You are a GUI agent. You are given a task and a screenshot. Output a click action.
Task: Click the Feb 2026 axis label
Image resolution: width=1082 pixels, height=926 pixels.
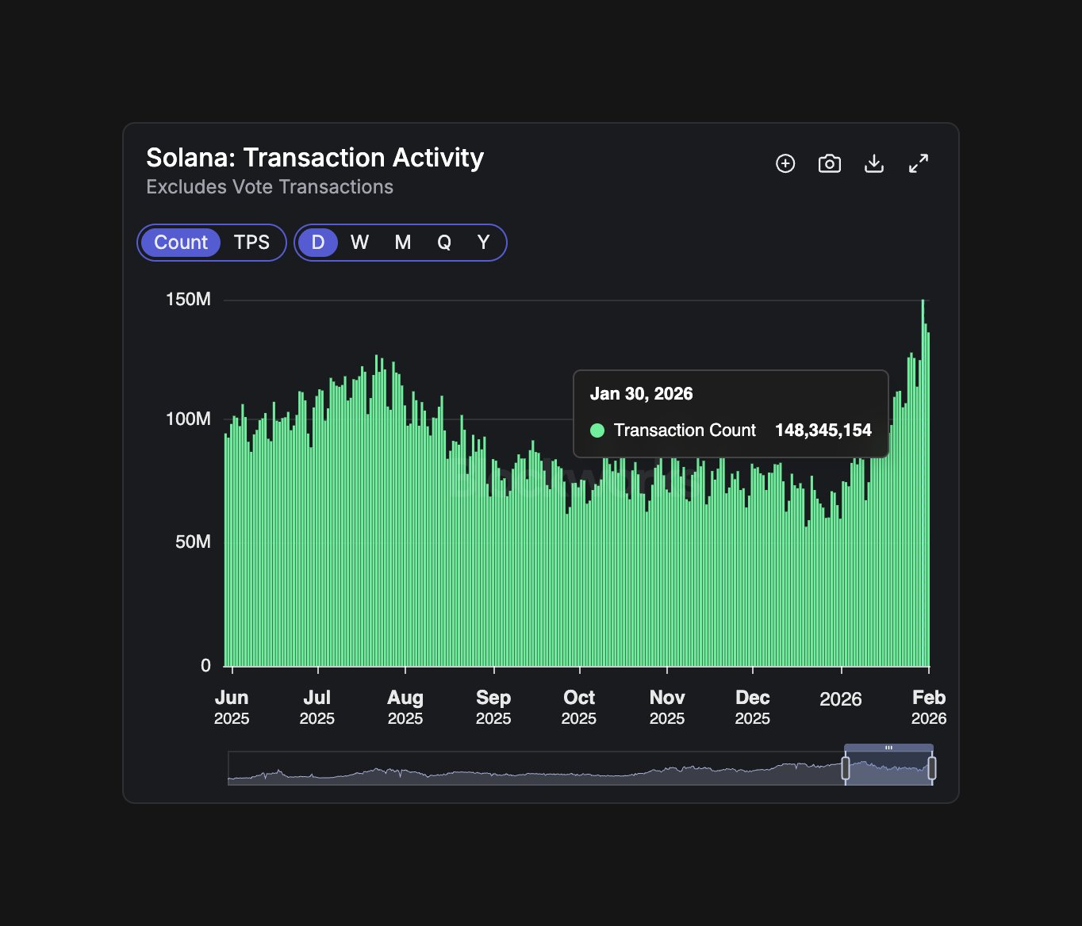click(929, 707)
